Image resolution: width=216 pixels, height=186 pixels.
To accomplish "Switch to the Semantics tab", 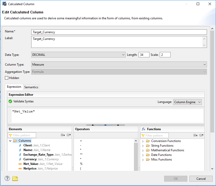I will tap(31, 87).
